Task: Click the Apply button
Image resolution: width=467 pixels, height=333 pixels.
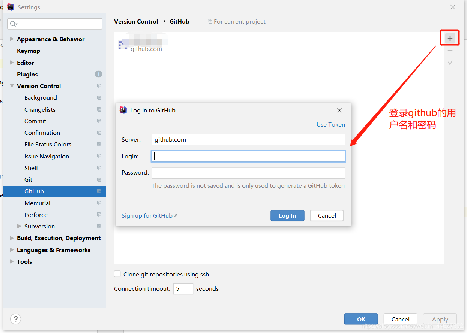Action: [440, 319]
